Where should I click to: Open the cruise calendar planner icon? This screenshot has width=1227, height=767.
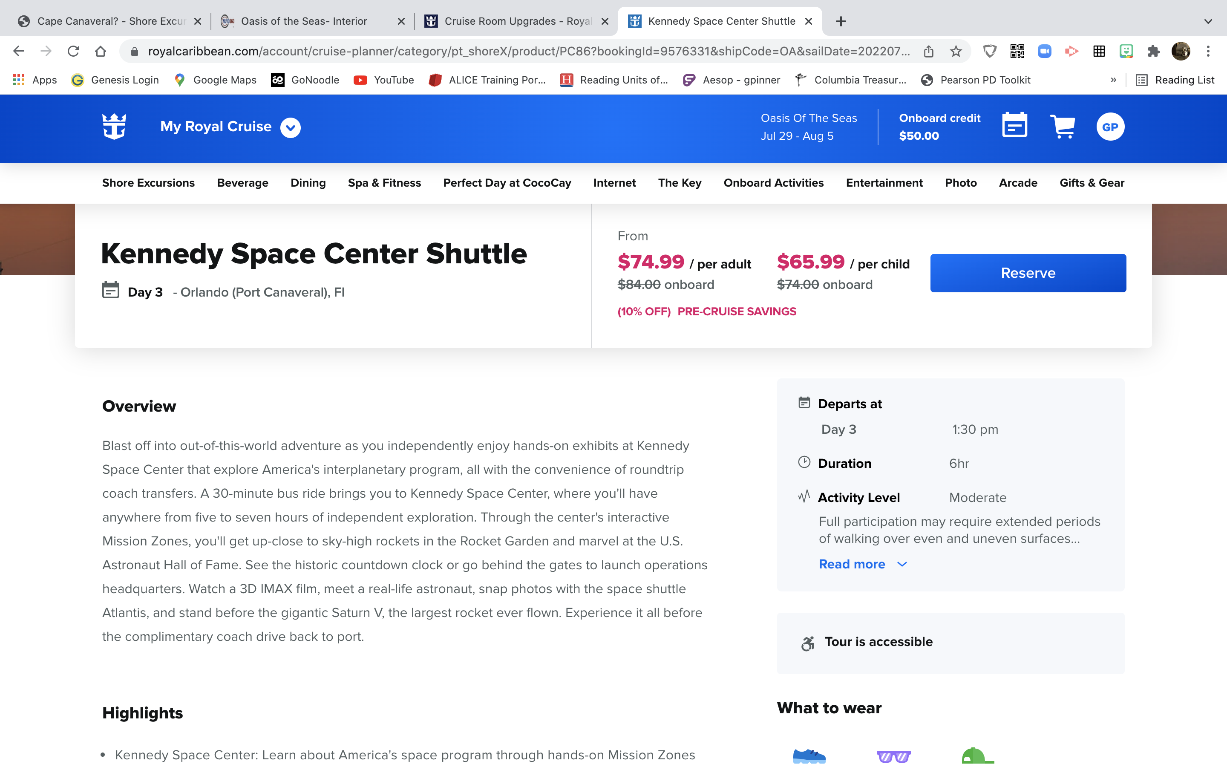pos(1014,125)
